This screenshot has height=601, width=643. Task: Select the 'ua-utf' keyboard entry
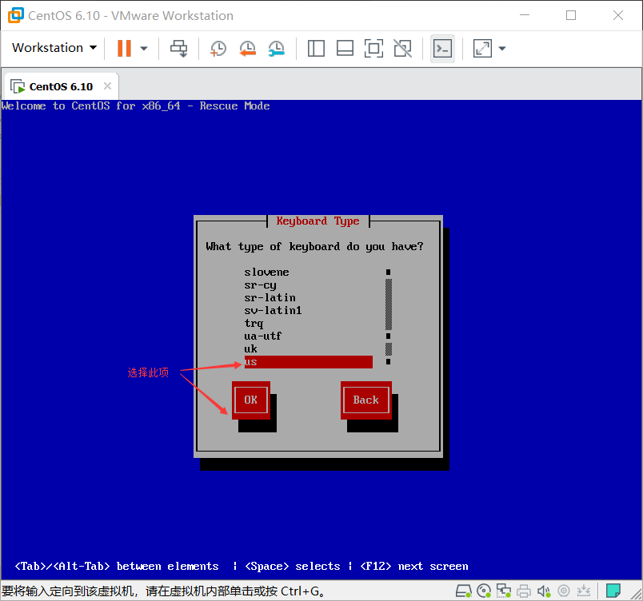[x=309, y=336]
